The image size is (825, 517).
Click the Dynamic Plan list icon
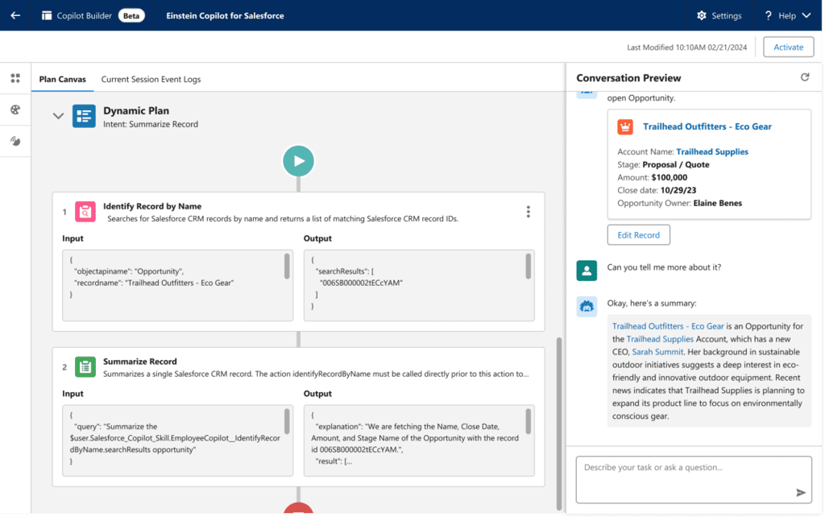(84, 116)
